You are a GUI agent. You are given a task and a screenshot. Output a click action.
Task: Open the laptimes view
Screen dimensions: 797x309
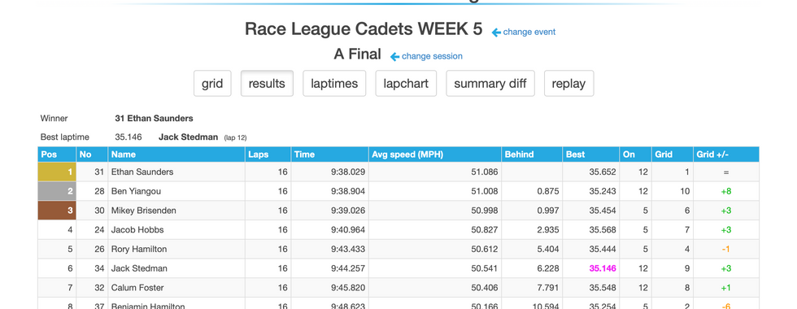pyautogui.click(x=334, y=83)
